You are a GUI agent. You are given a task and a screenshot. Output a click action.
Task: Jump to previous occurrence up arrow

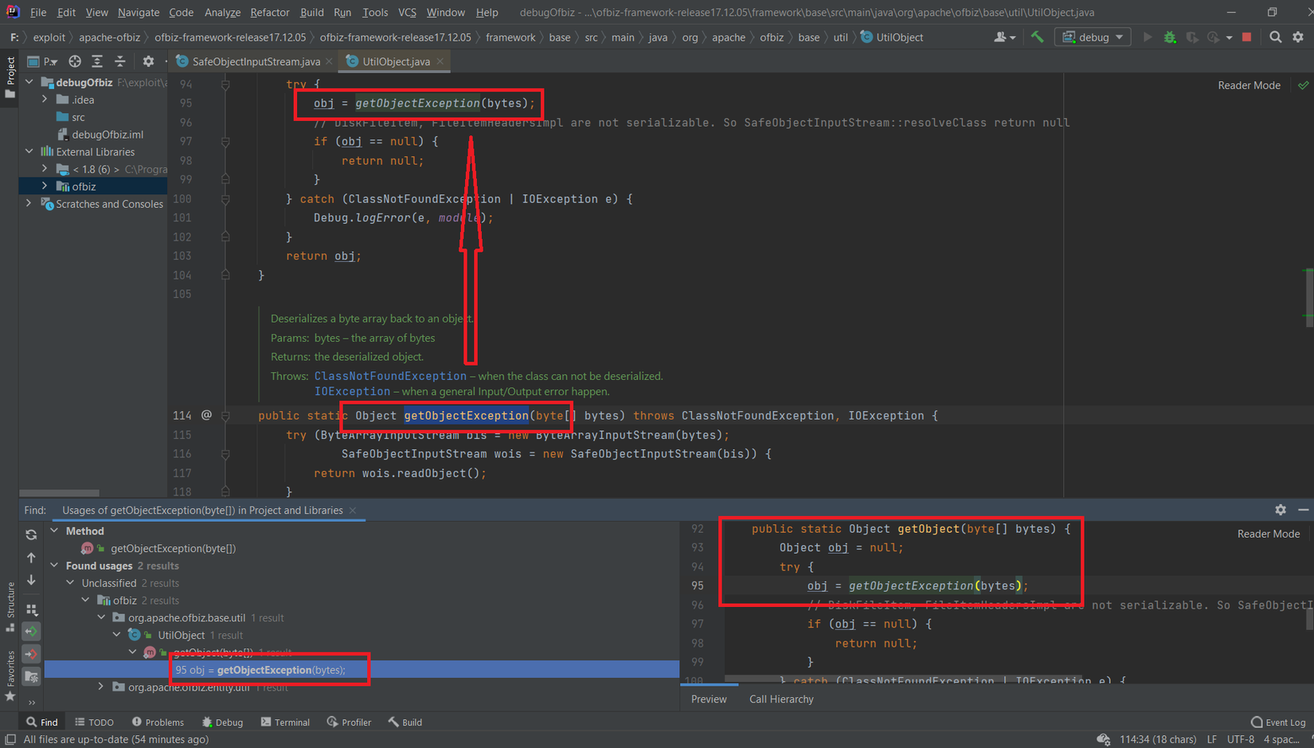31,558
